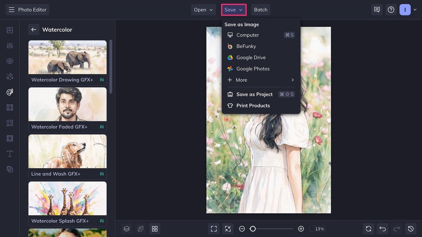Choose Save as Project

point(261,94)
